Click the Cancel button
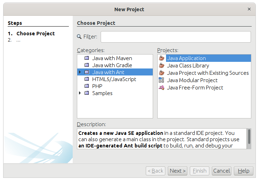259x181 pixels. tap(222, 171)
